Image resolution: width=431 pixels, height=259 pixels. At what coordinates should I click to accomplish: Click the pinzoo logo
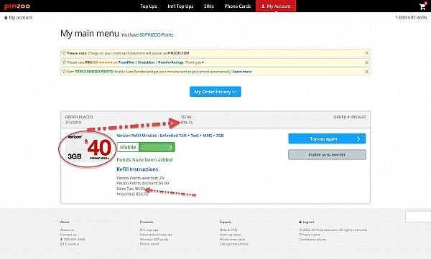[x=17, y=6]
